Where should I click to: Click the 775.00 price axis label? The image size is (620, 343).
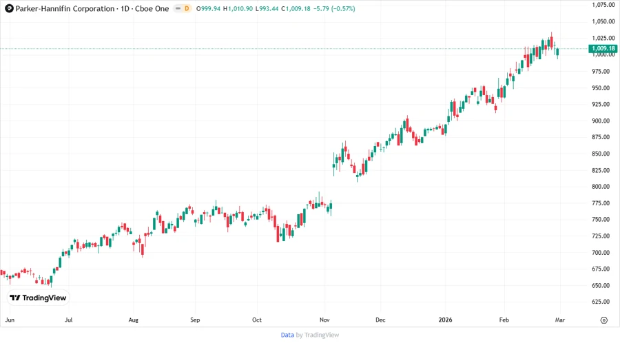pyautogui.click(x=601, y=202)
